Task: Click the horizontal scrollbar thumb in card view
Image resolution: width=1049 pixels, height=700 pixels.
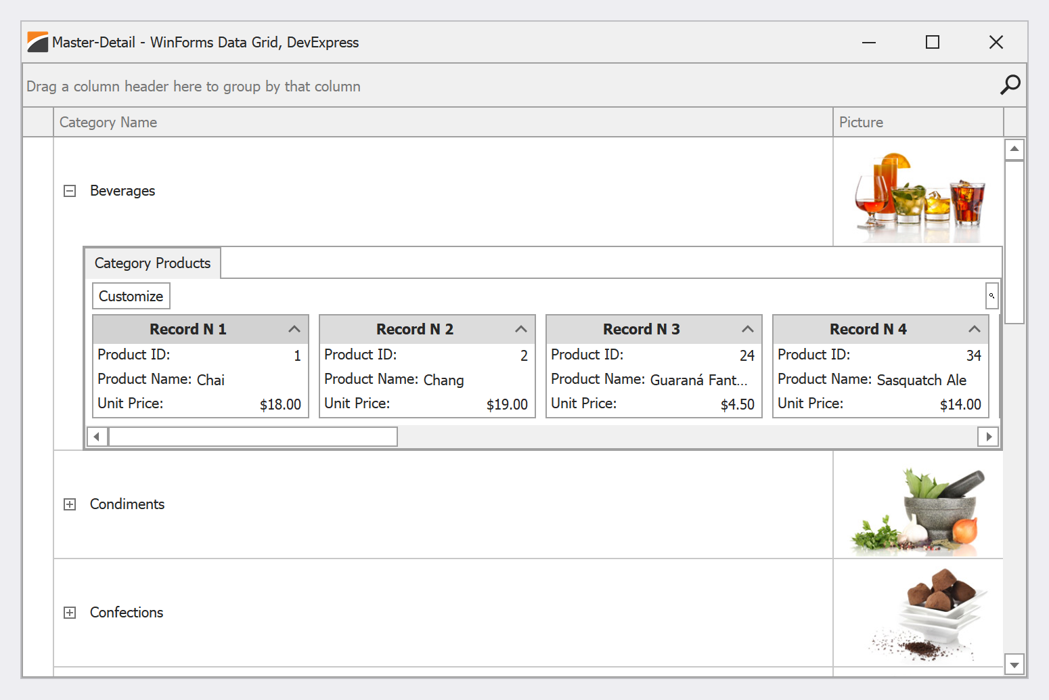Action: click(252, 437)
